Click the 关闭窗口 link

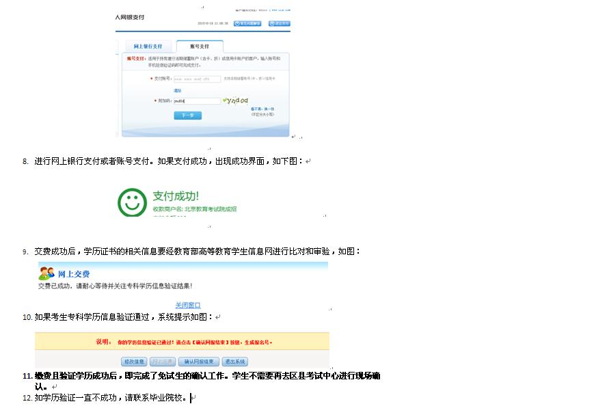point(188,305)
